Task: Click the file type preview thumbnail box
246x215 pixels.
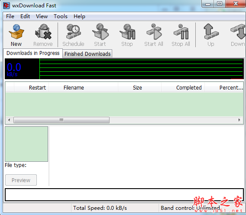Action: coord(26,144)
